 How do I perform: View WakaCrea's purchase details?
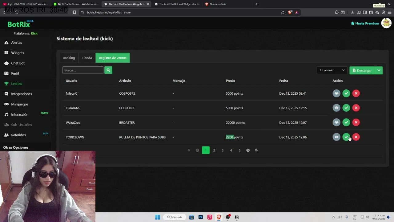click(x=336, y=122)
